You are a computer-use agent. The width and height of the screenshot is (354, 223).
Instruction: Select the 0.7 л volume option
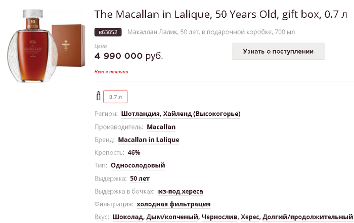point(116,96)
